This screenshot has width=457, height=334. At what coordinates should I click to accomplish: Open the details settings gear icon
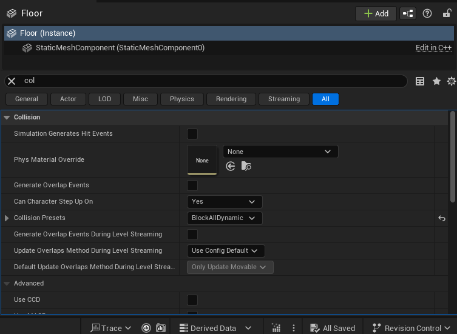451,81
